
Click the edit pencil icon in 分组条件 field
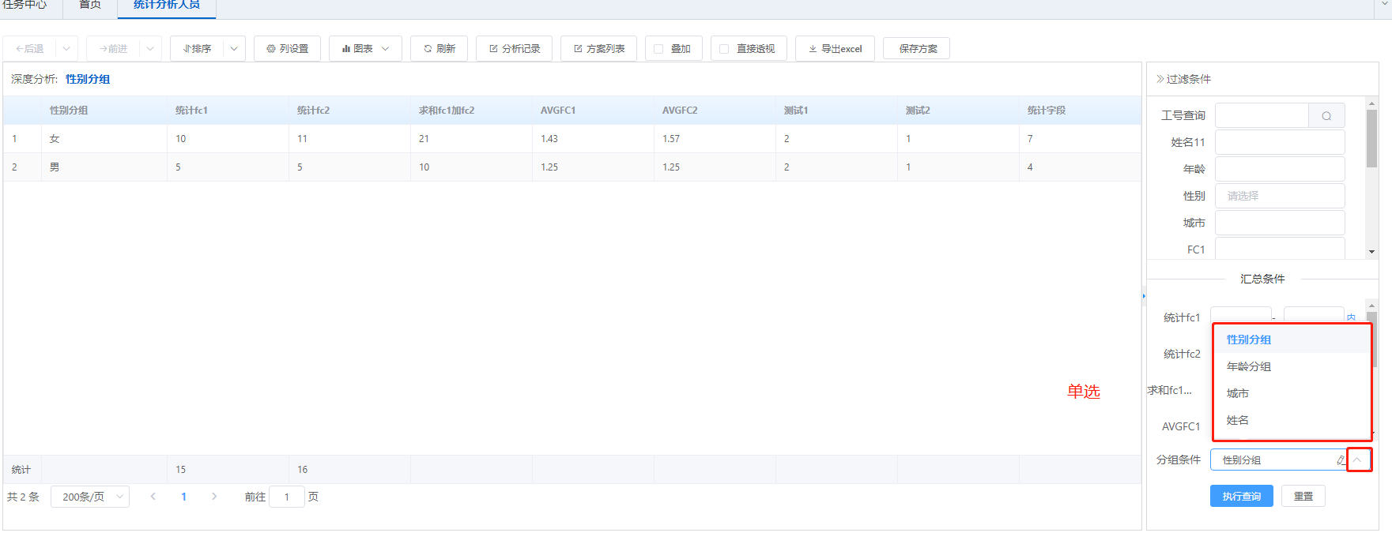click(x=1341, y=460)
